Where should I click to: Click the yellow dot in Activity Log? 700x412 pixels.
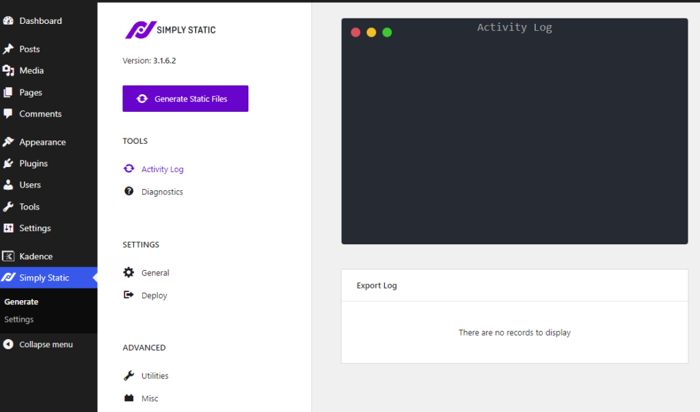click(x=371, y=32)
